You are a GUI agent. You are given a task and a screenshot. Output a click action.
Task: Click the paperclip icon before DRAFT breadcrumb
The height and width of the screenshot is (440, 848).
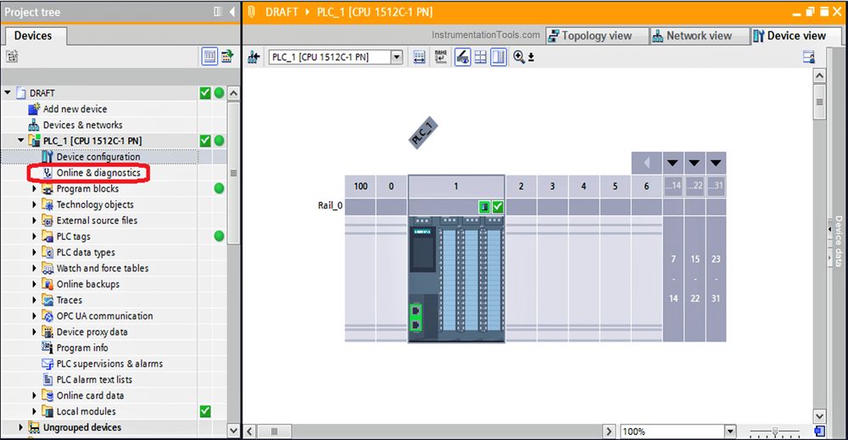[x=252, y=12]
